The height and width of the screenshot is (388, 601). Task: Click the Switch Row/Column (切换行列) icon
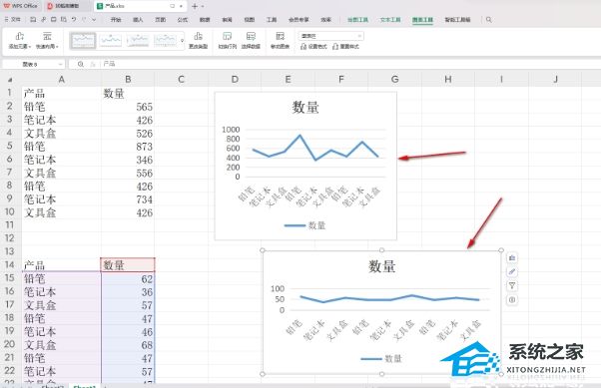[228, 41]
